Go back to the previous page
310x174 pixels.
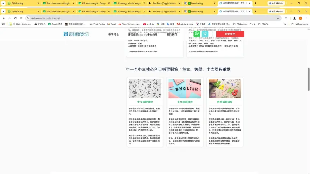(4, 18)
